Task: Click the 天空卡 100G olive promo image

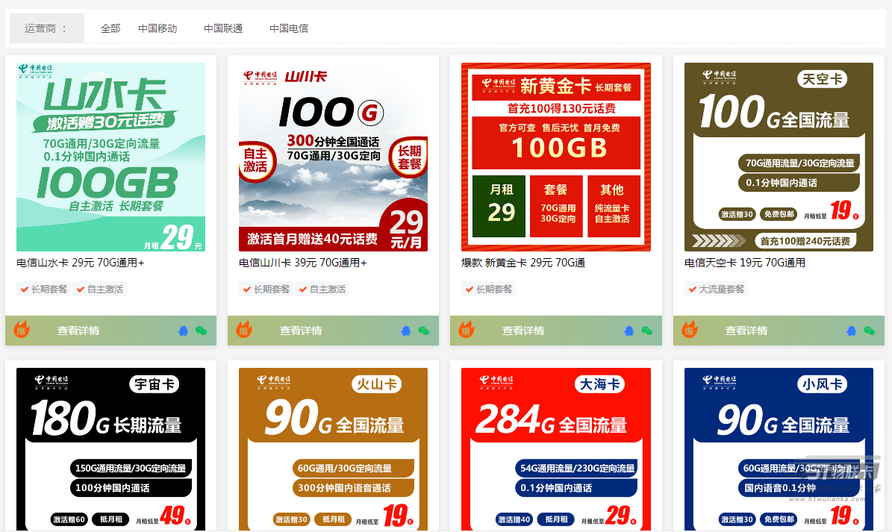Action: (x=779, y=157)
